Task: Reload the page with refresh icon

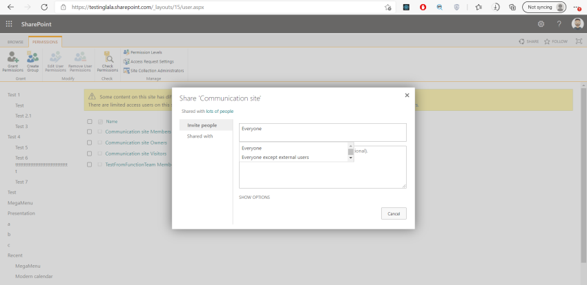Action: (44, 7)
